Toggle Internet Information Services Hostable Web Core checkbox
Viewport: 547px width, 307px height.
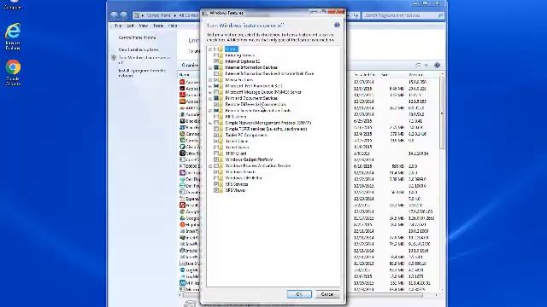[216, 74]
